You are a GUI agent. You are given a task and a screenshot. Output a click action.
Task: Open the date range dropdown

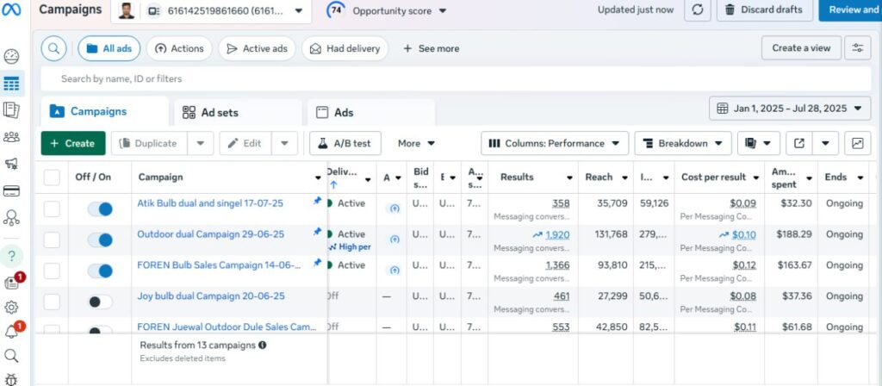click(x=790, y=109)
